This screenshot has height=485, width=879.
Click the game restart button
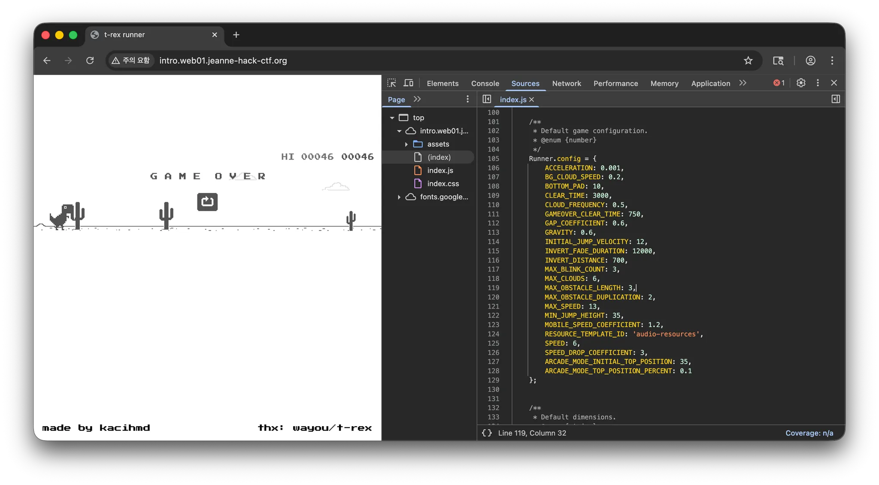[x=207, y=202]
